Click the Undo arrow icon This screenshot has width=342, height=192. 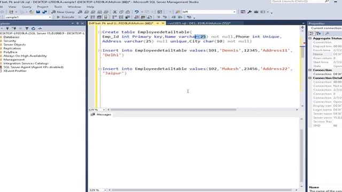[137, 12]
